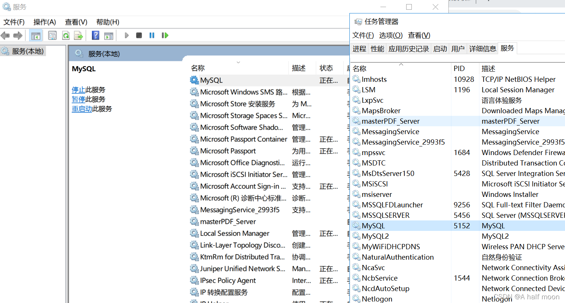Switch to the 启动 tab in Task Manager
The height and width of the screenshot is (303, 565).
[x=440, y=49]
